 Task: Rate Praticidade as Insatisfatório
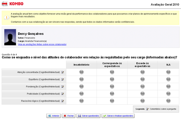[81, 94]
